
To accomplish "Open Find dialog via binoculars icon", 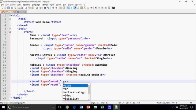I will [x=45, y=8].
